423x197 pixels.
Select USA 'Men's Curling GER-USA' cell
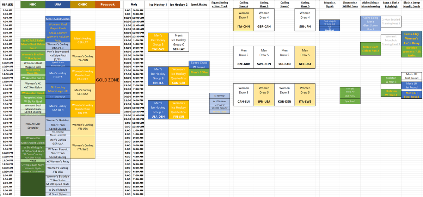(x=58, y=142)
